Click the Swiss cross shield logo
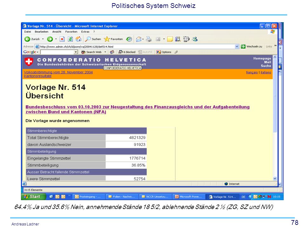 point(29,62)
